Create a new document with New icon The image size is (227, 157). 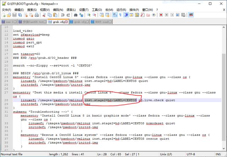[4, 15]
